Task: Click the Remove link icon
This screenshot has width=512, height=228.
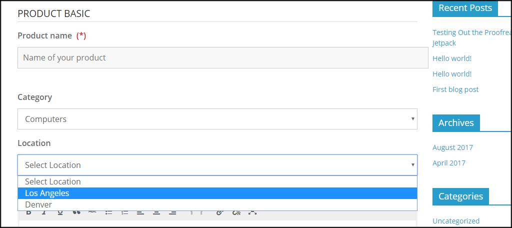Action: 236,212
